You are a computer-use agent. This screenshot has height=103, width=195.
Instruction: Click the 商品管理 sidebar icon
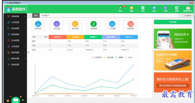[x=8, y=28]
